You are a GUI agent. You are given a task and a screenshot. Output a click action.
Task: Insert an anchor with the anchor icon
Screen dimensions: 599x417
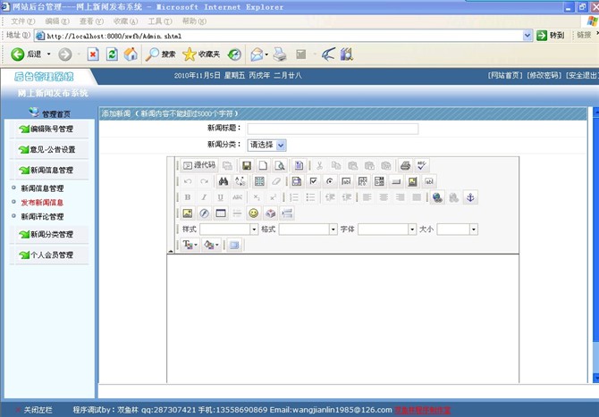(x=470, y=197)
